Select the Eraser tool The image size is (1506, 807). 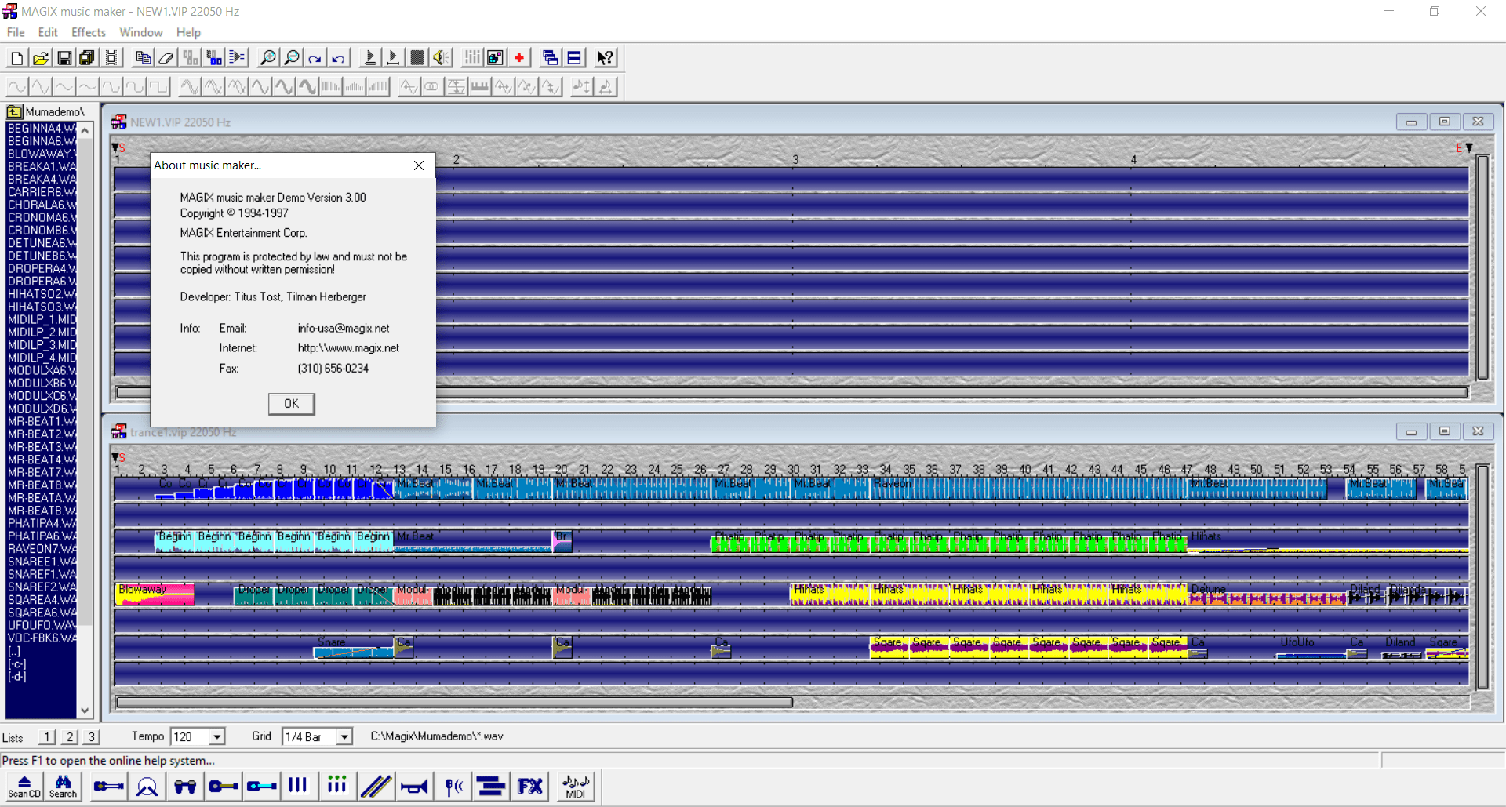(166, 57)
